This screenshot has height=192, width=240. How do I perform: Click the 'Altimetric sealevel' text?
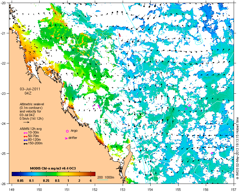[32, 104]
